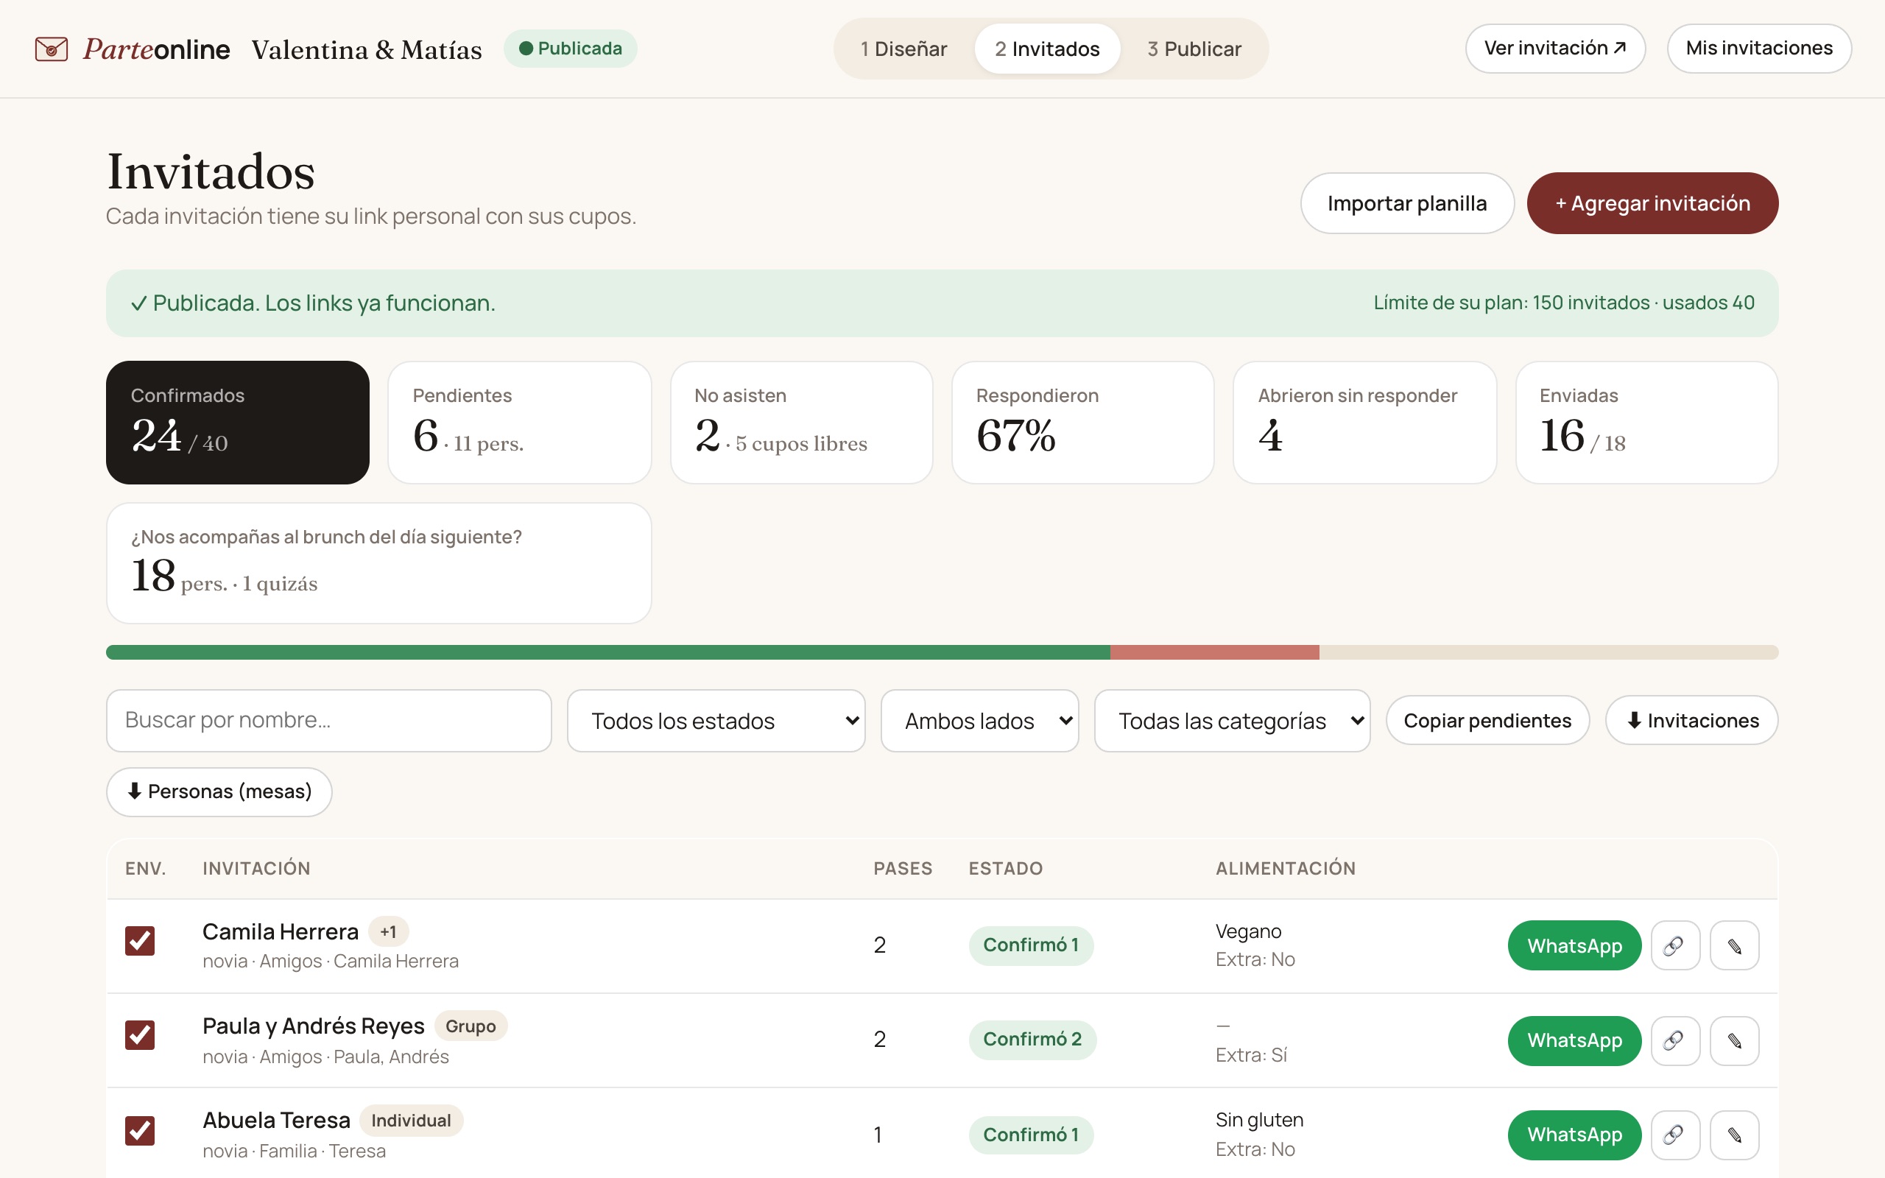Select the No asisten stat card
The width and height of the screenshot is (1885, 1178).
click(802, 423)
